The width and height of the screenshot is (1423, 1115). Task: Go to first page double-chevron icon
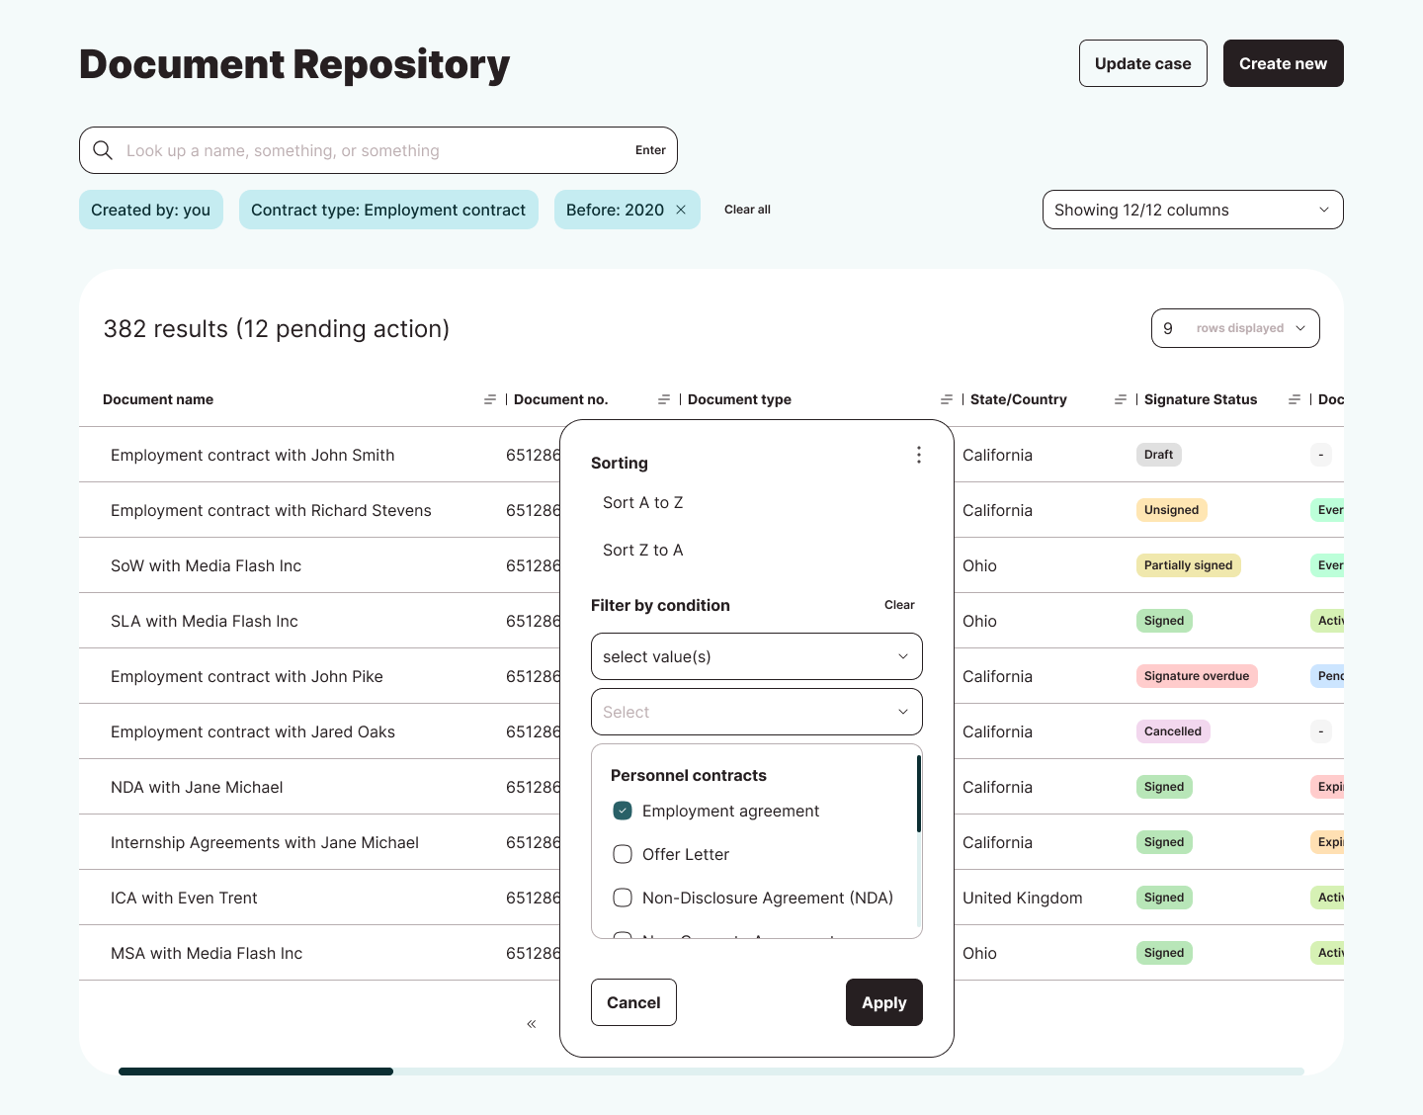click(x=532, y=1024)
